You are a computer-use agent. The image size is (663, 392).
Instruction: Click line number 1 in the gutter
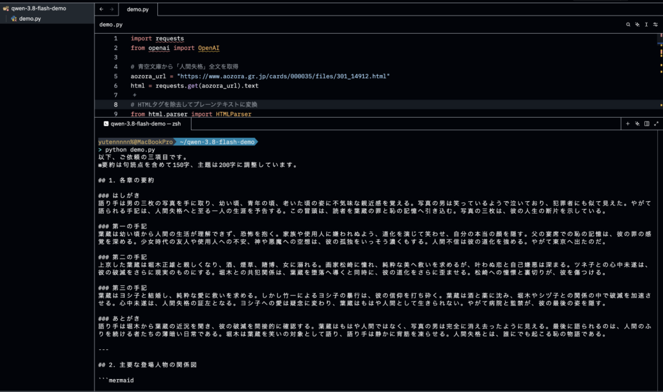(x=115, y=38)
